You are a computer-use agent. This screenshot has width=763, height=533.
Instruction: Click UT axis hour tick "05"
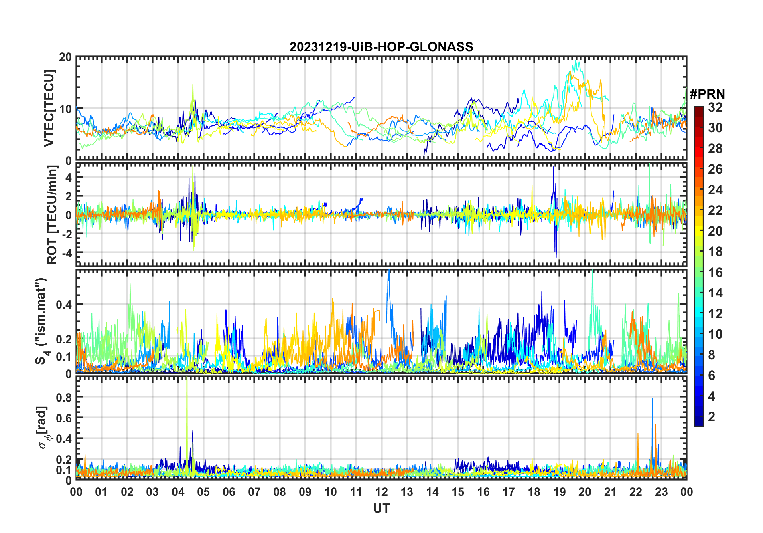click(203, 492)
